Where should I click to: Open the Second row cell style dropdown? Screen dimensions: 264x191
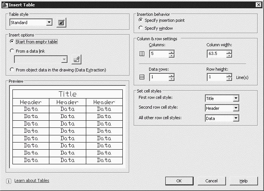point(236,108)
